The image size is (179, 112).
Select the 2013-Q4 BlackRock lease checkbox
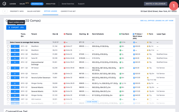[x=8, y=50]
